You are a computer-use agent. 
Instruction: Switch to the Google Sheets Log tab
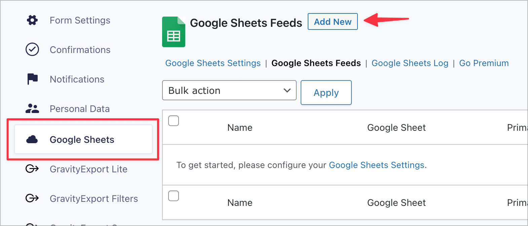[410, 63]
